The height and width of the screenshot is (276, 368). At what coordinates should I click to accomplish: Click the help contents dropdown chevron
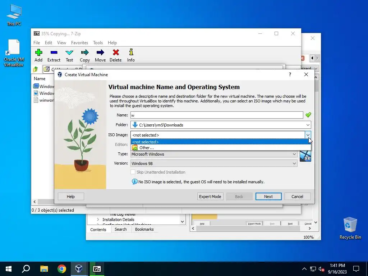182,221
